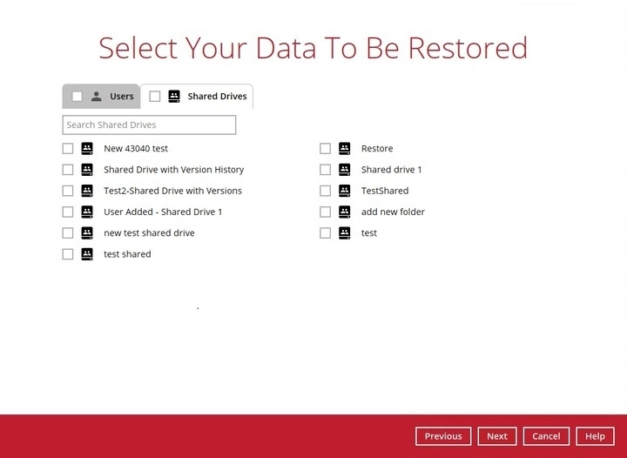Click the New 43040 test label
The width and height of the screenshot is (627, 458).
[x=136, y=149]
